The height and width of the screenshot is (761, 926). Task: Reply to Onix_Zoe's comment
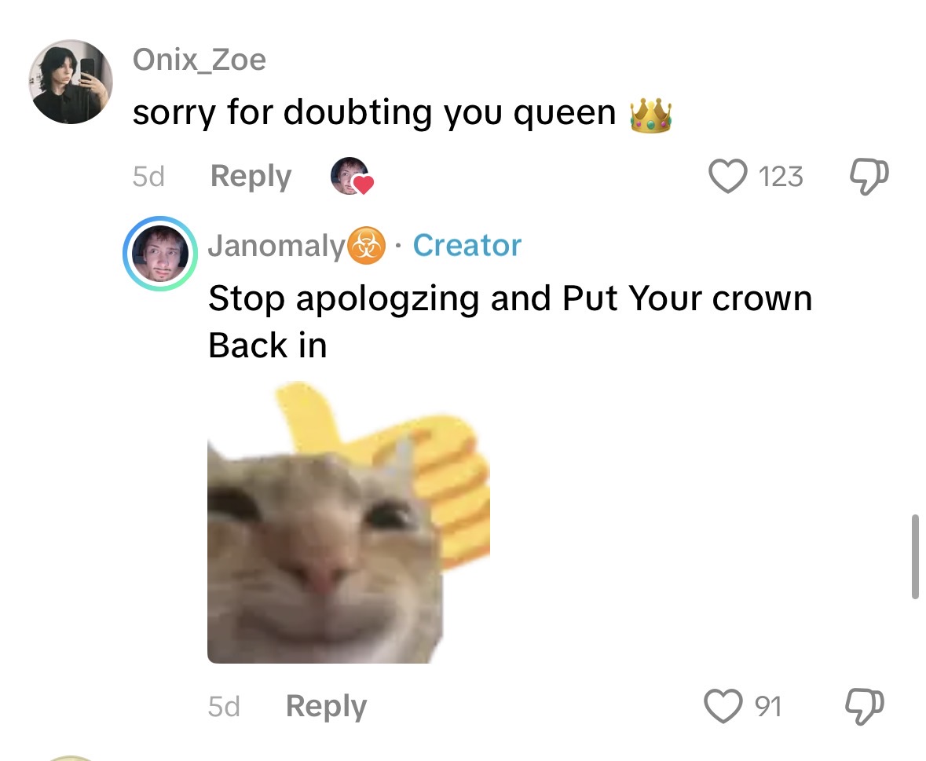251,176
